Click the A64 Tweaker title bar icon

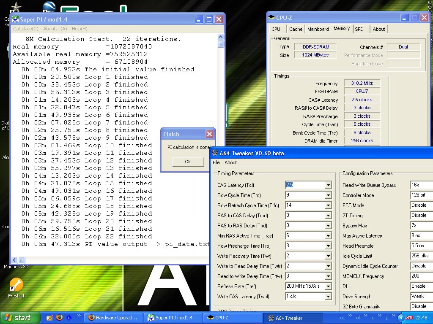(x=214, y=153)
